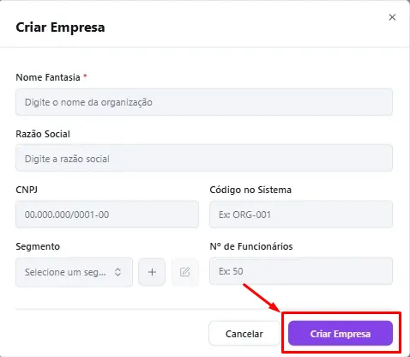Click the Razão Social label text
410x357 pixels.
(x=43, y=134)
